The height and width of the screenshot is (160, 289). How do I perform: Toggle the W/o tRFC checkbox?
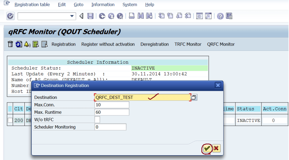coord(97,120)
